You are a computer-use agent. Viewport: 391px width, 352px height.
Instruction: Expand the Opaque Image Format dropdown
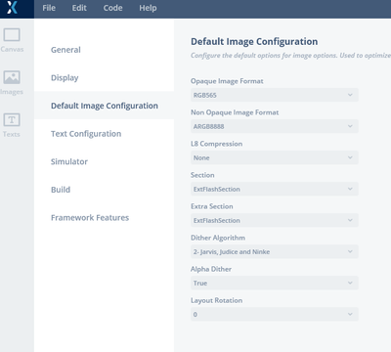(x=275, y=95)
